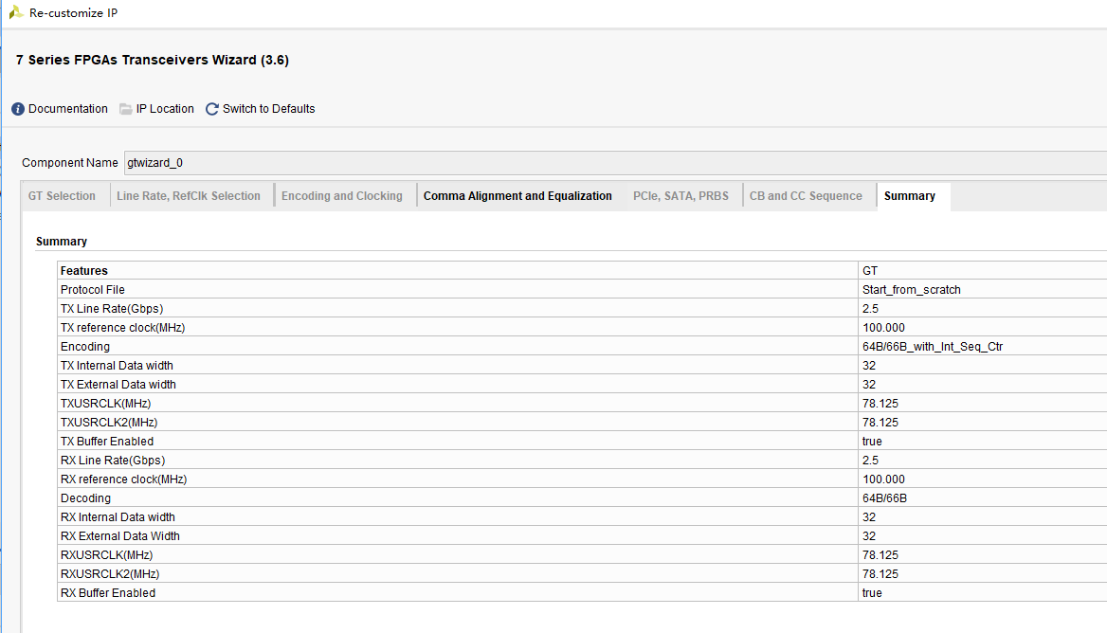Click the Vivado logo icon in title bar
Screen dimensions: 1107x633
15,12
